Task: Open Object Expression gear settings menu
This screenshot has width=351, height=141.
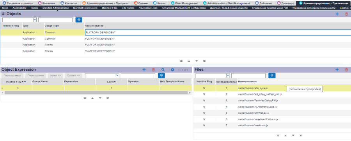Action: pos(172,70)
